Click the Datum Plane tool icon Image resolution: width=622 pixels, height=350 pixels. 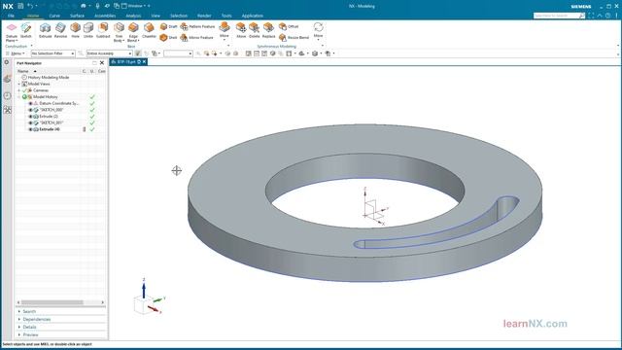tap(12, 27)
